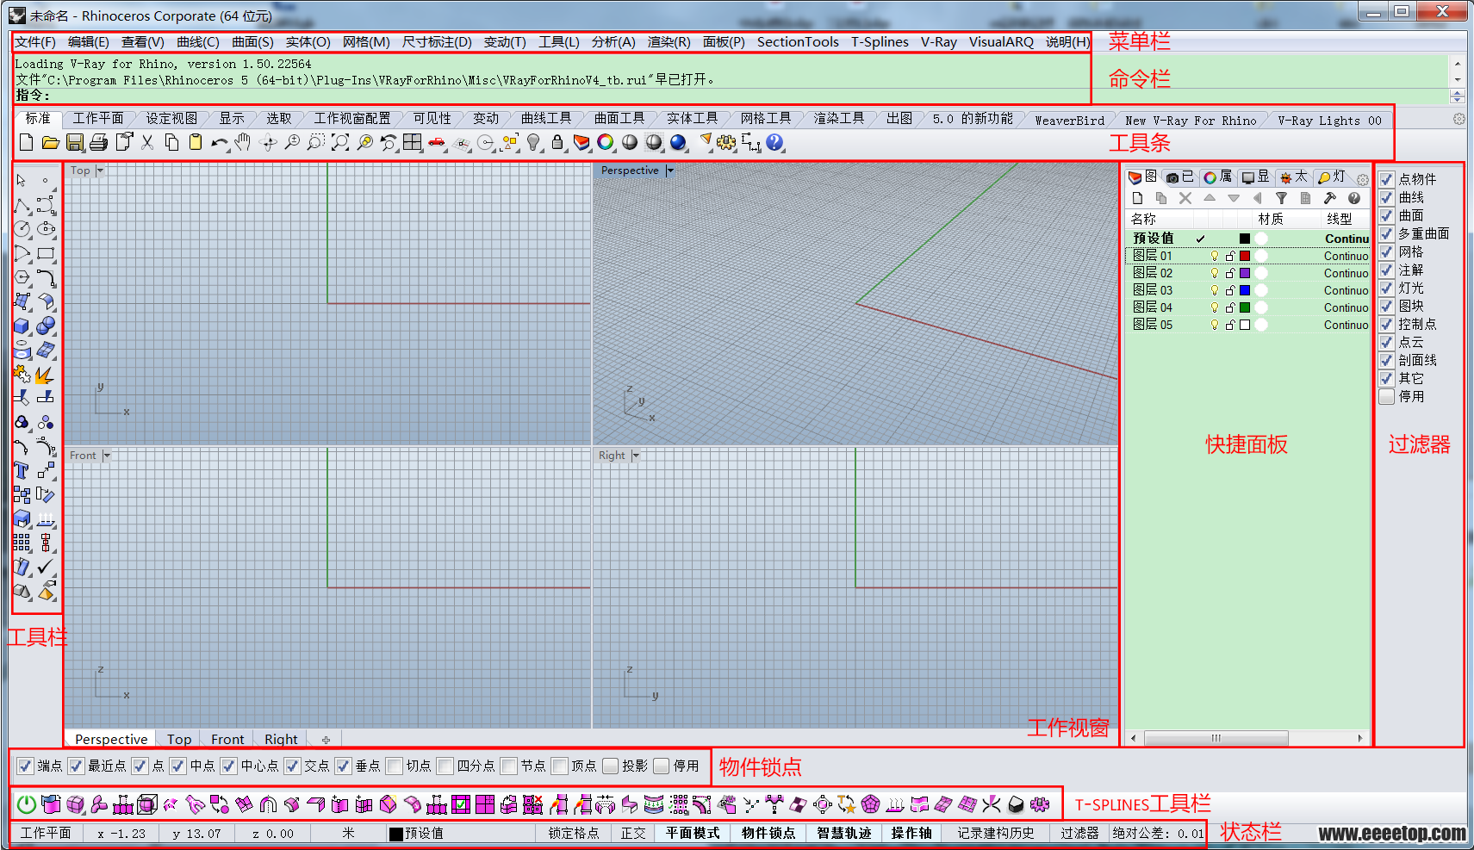The width and height of the screenshot is (1474, 850).
Task: Click the light bulb Hide objects icon
Action: [533, 143]
